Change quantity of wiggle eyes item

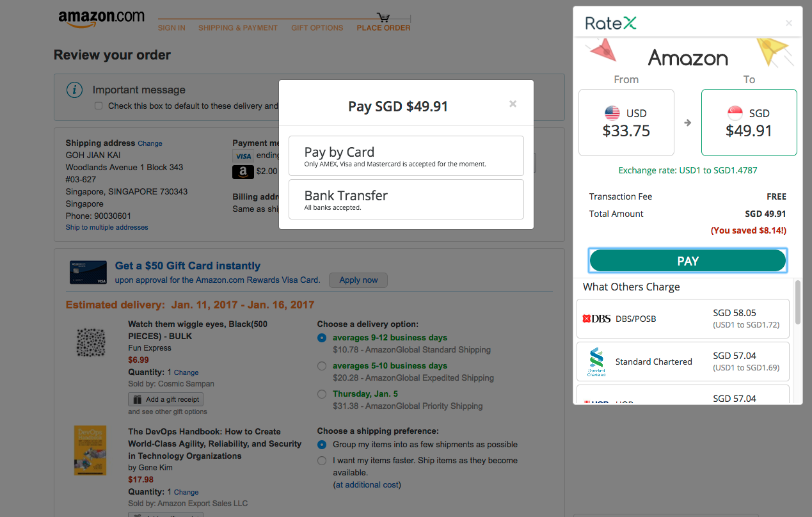186,372
